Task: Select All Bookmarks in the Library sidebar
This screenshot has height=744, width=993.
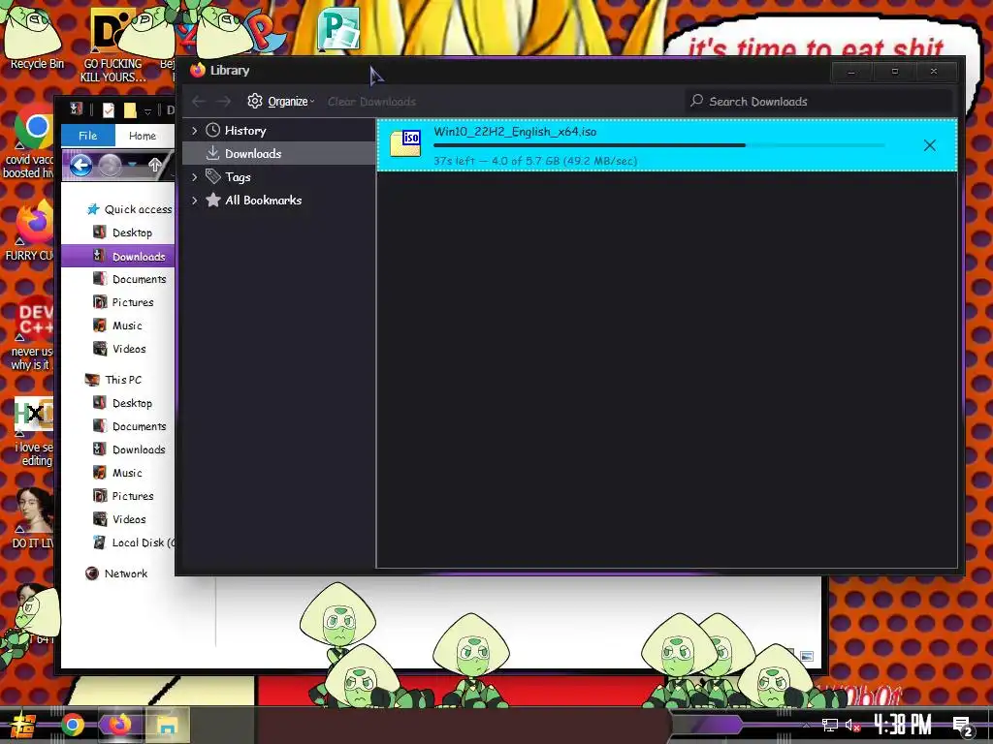Action: [264, 200]
